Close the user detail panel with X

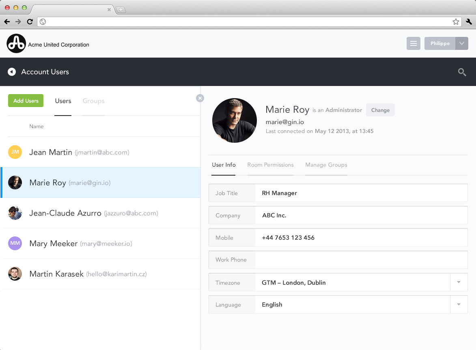pyautogui.click(x=200, y=98)
